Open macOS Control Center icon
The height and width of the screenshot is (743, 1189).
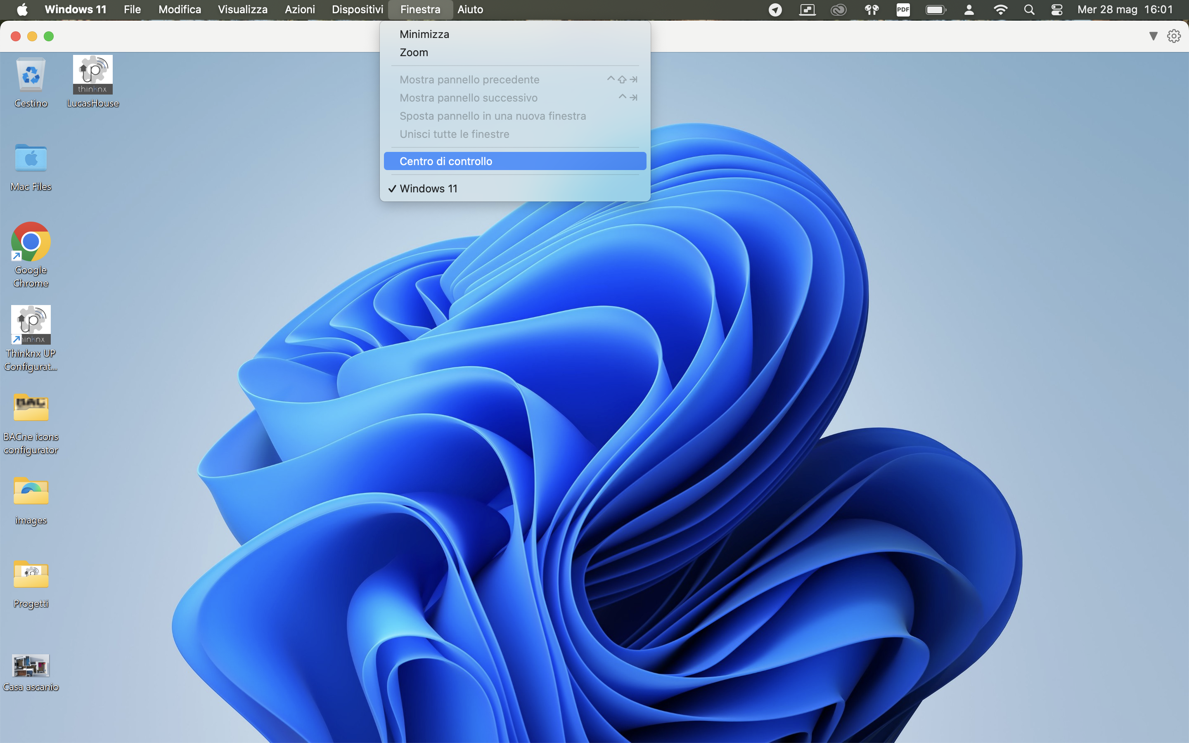coord(1057,9)
